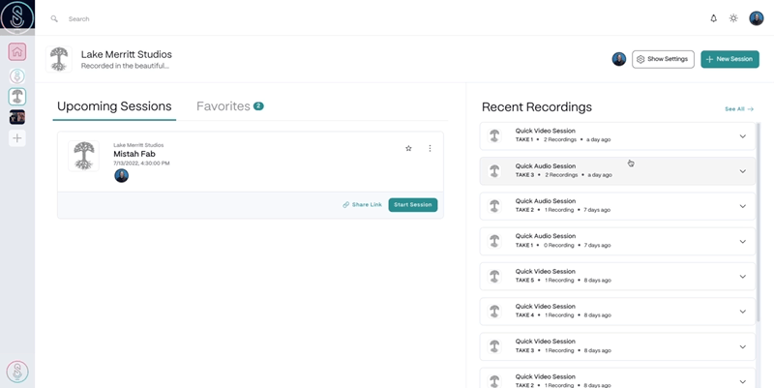Expand Quick Video Session Take 5

coord(742,277)
